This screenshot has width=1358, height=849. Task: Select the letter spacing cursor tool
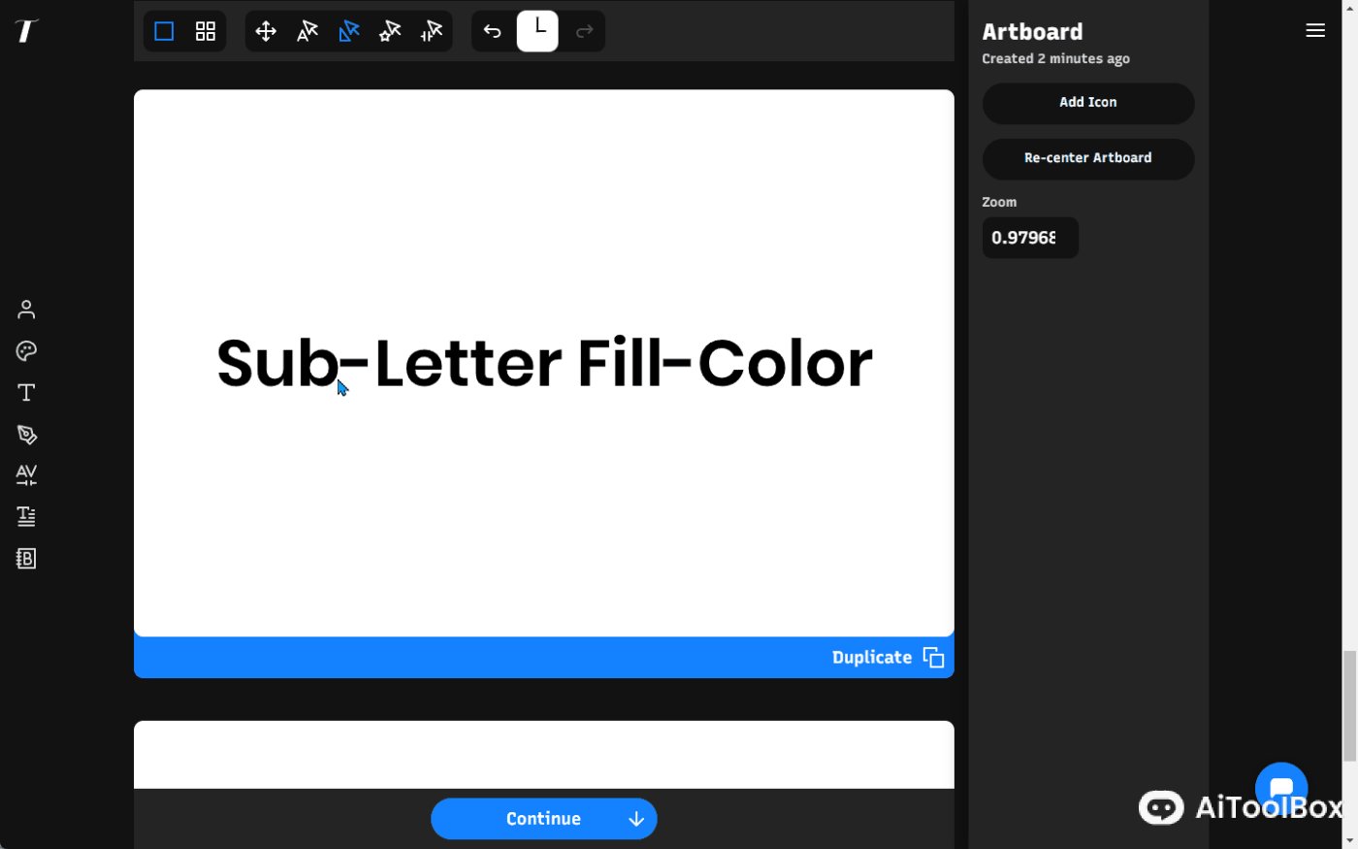[430, 30]
